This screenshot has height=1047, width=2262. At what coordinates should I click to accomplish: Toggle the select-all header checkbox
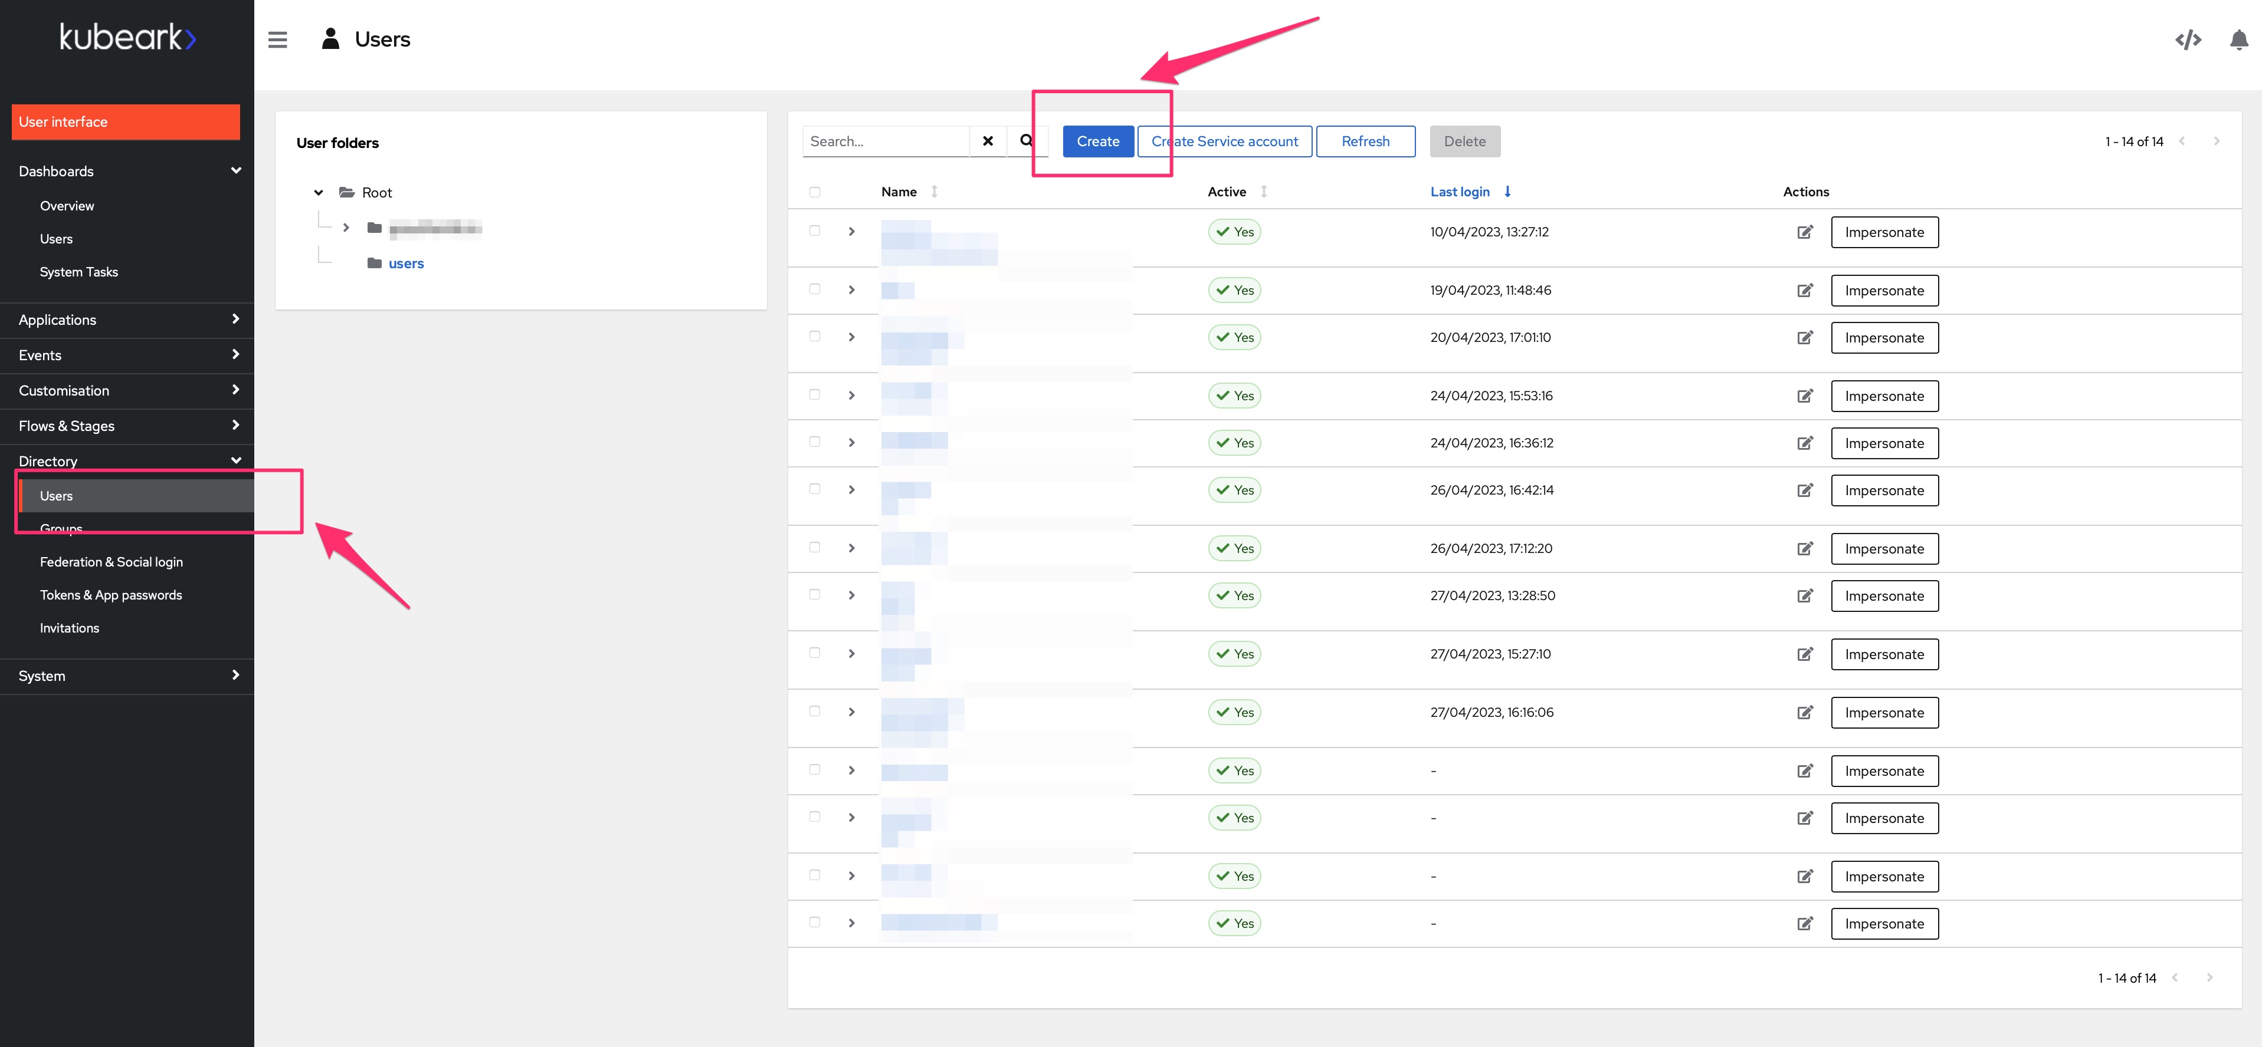click(x=814, y=192)
